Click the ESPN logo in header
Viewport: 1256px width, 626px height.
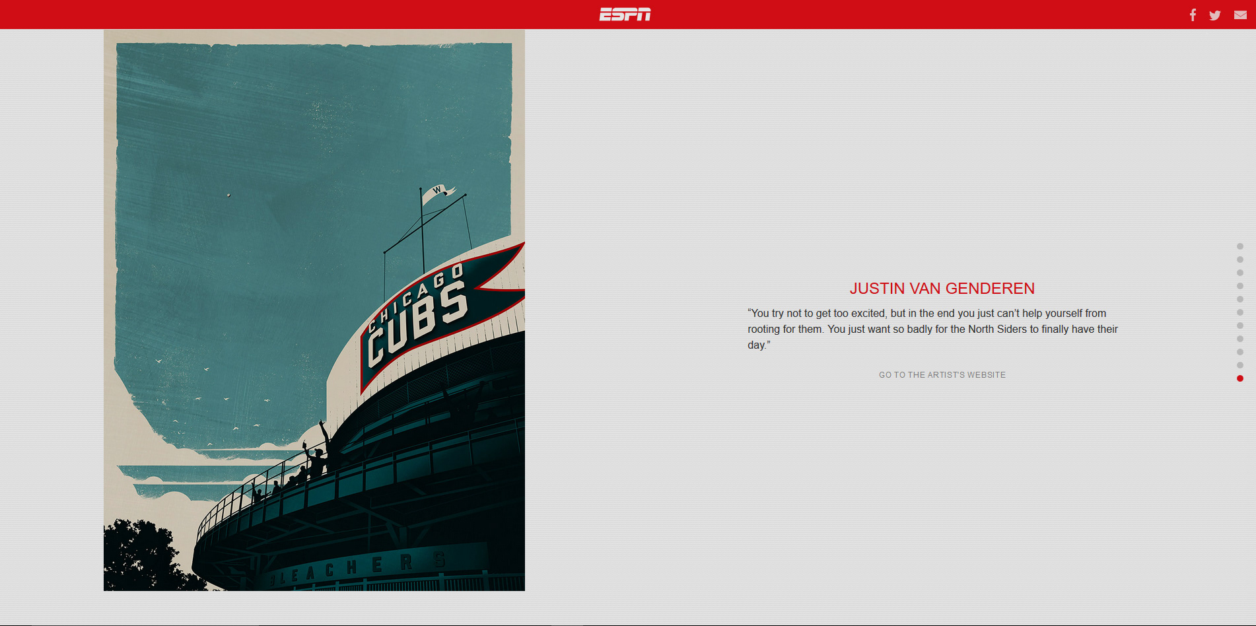point(625,15)
